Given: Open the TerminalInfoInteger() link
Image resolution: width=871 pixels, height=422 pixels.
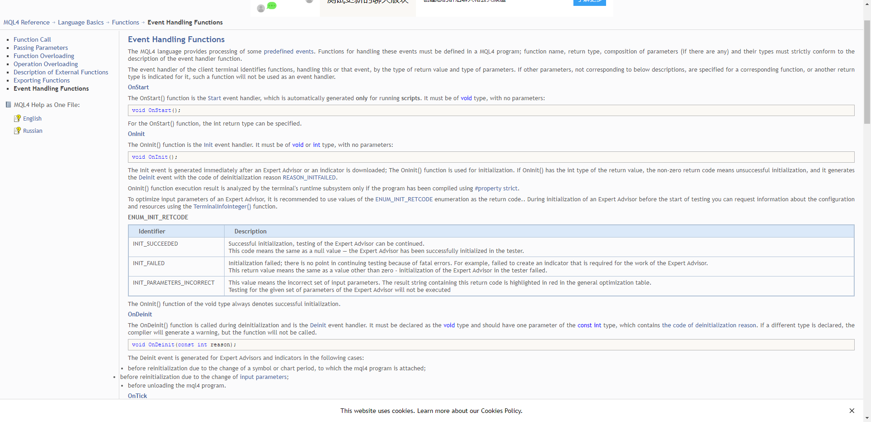Looking at the screenshot, I should point(222,206).
